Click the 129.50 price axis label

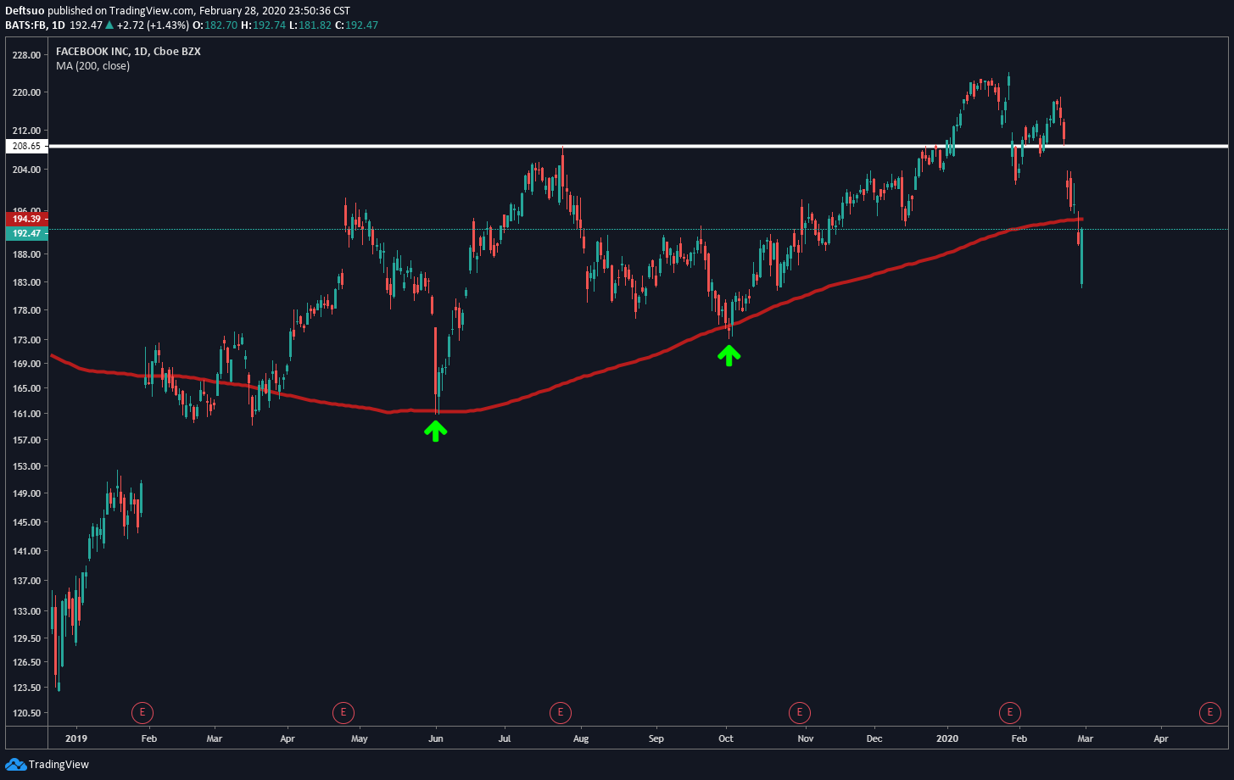click(28, 638)
